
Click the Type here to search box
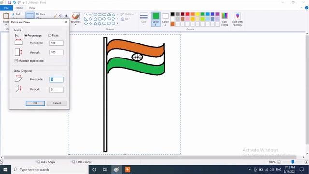[50, 170]
